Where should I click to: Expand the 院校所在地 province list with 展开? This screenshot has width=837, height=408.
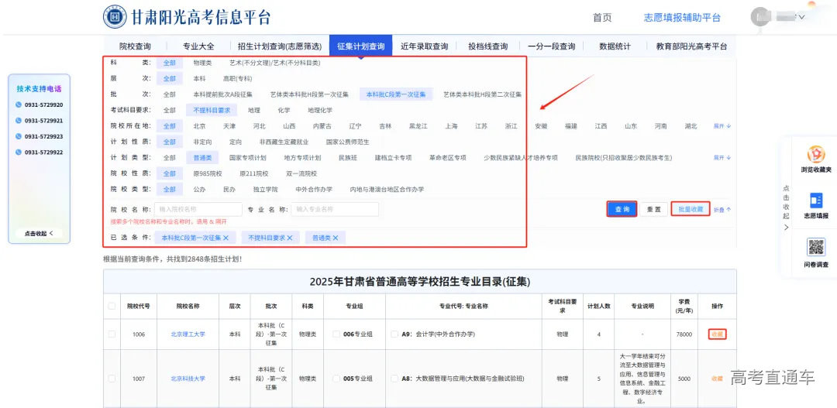point(722,126)
